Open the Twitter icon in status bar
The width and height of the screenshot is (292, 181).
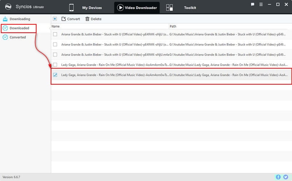coord(285,177)
